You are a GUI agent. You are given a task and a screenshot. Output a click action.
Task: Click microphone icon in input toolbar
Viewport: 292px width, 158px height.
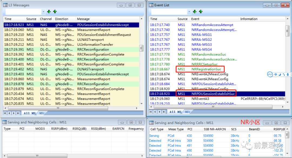[288, 74]
